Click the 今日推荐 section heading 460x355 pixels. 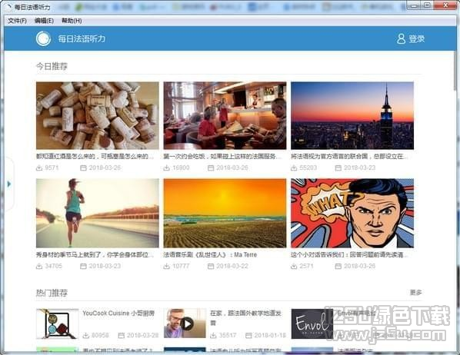(x=52, y=66)
